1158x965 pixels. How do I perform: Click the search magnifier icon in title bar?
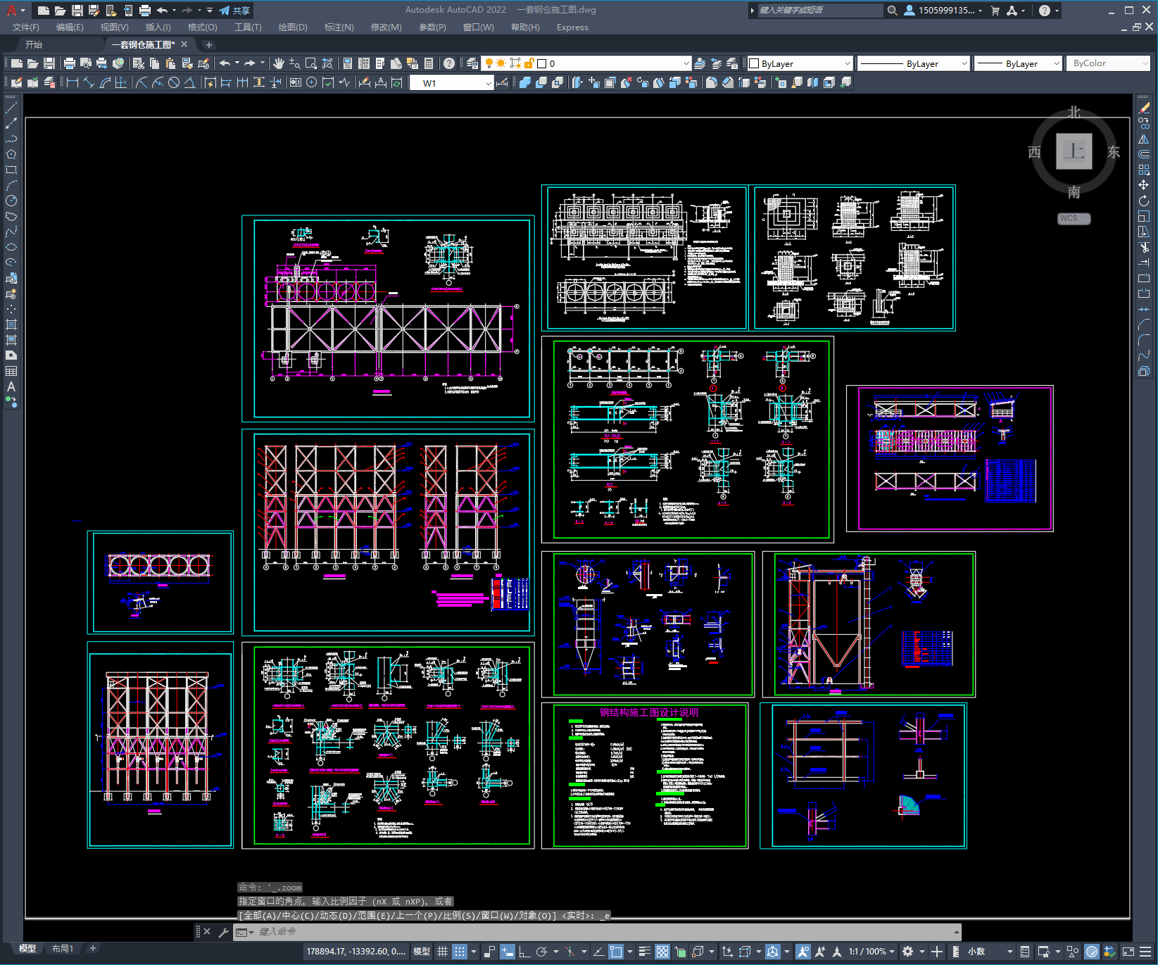click(892, 11)
